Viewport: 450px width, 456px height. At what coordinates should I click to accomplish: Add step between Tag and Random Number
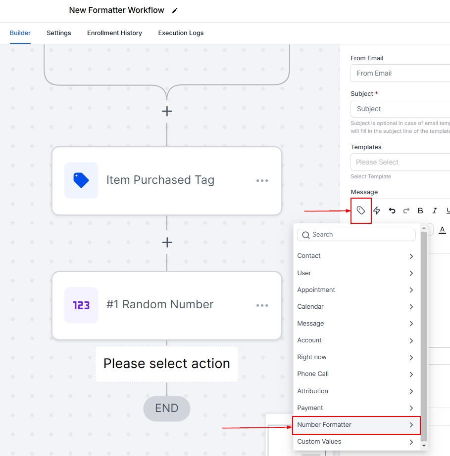pos(167,243)
